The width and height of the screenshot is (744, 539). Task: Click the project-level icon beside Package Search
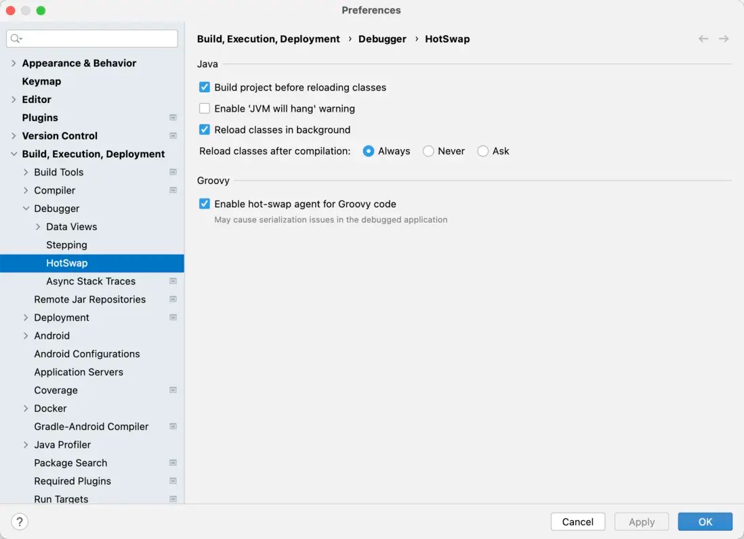click(173, 462)
